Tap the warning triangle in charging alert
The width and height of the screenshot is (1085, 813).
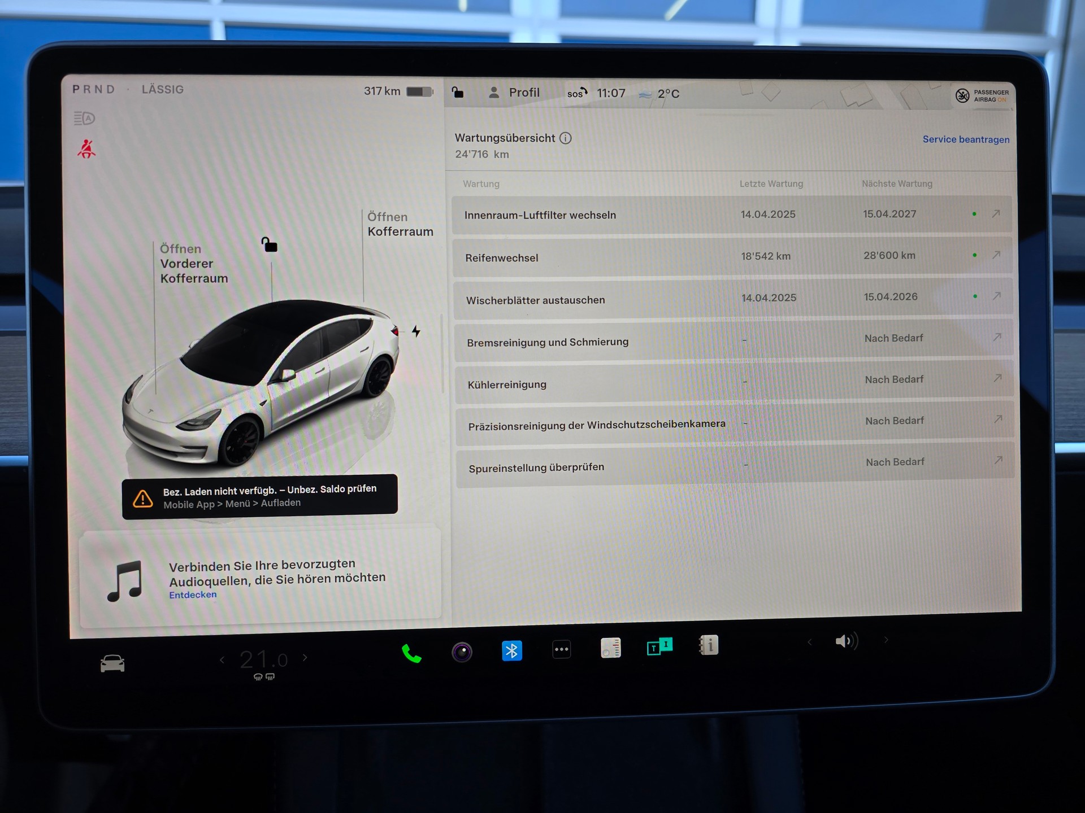pyautogui.click(x=142, y=499)
